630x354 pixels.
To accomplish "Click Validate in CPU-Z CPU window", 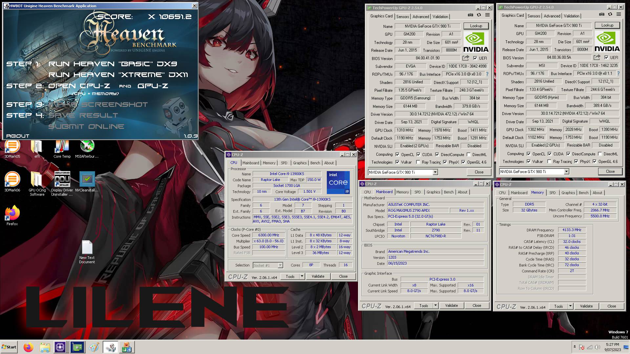I will click(x=318, y=276).
